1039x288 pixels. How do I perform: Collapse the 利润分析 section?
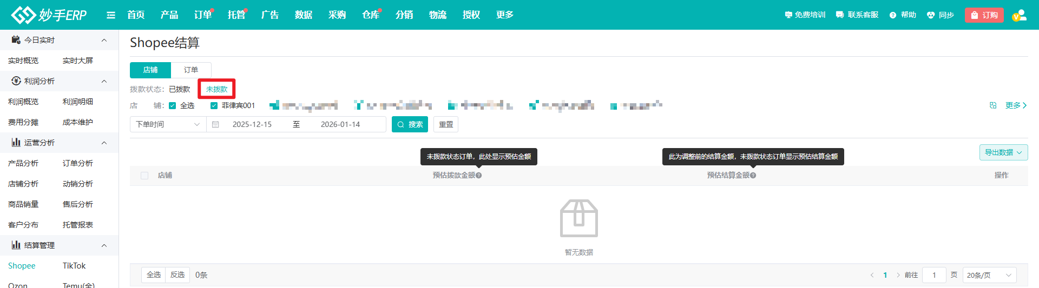[104, 81]
